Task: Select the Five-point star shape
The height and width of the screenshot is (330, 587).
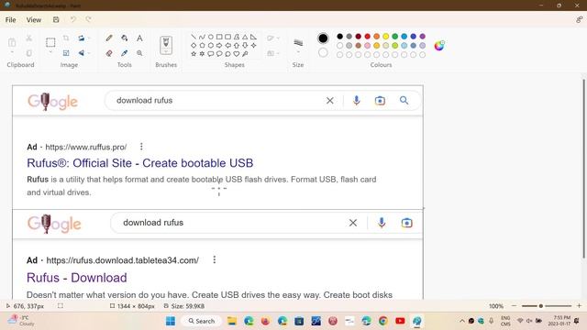Action: 194,54
